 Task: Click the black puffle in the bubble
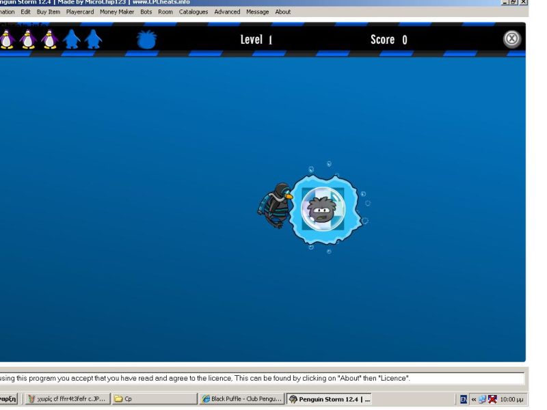(x=323, y=209)
